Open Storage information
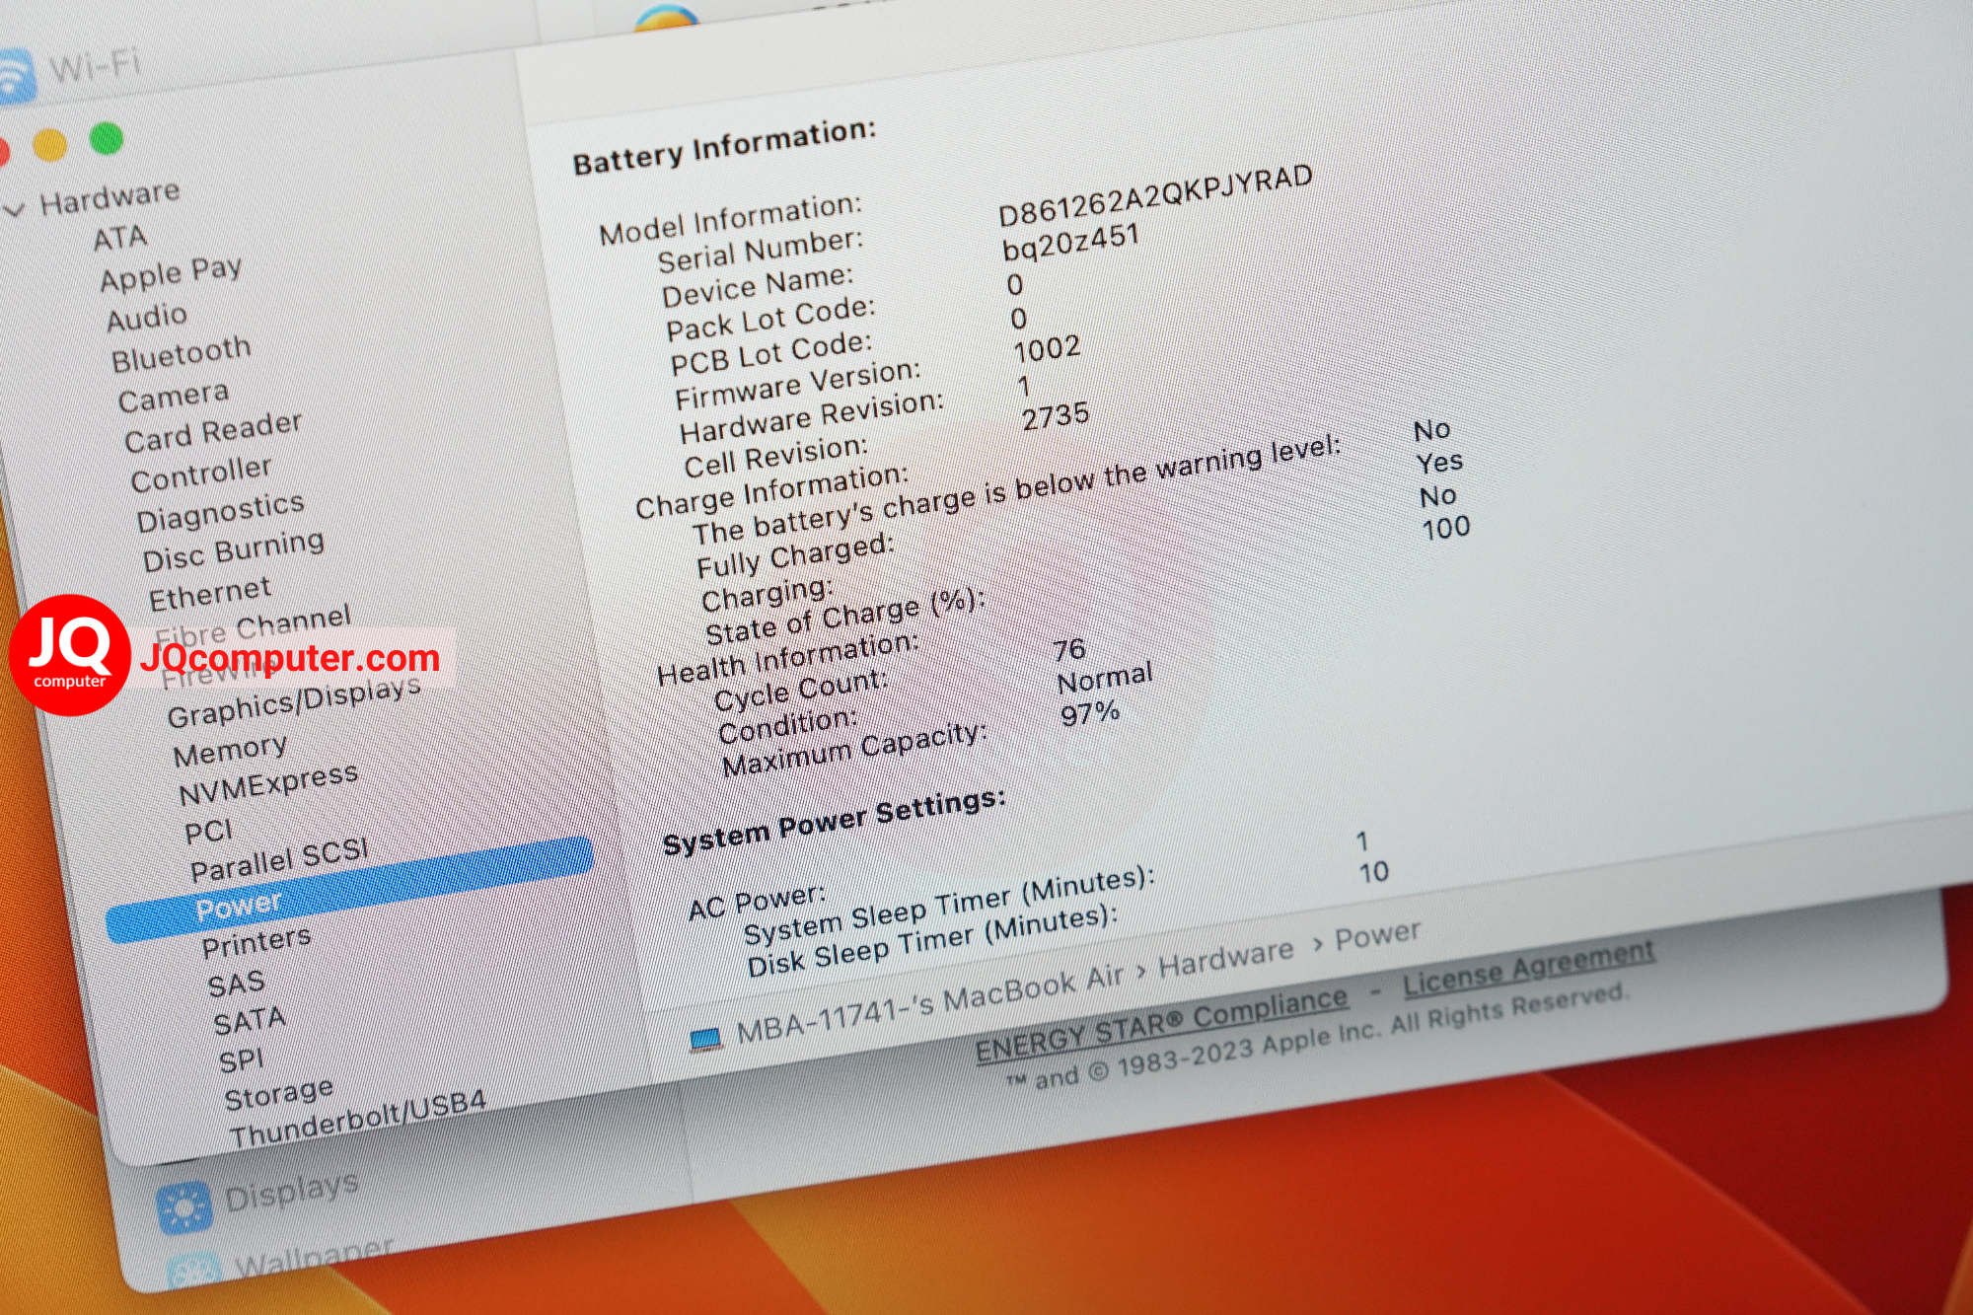Viewport: 1973px width, 1315px height. click(x=279, y=1094)
